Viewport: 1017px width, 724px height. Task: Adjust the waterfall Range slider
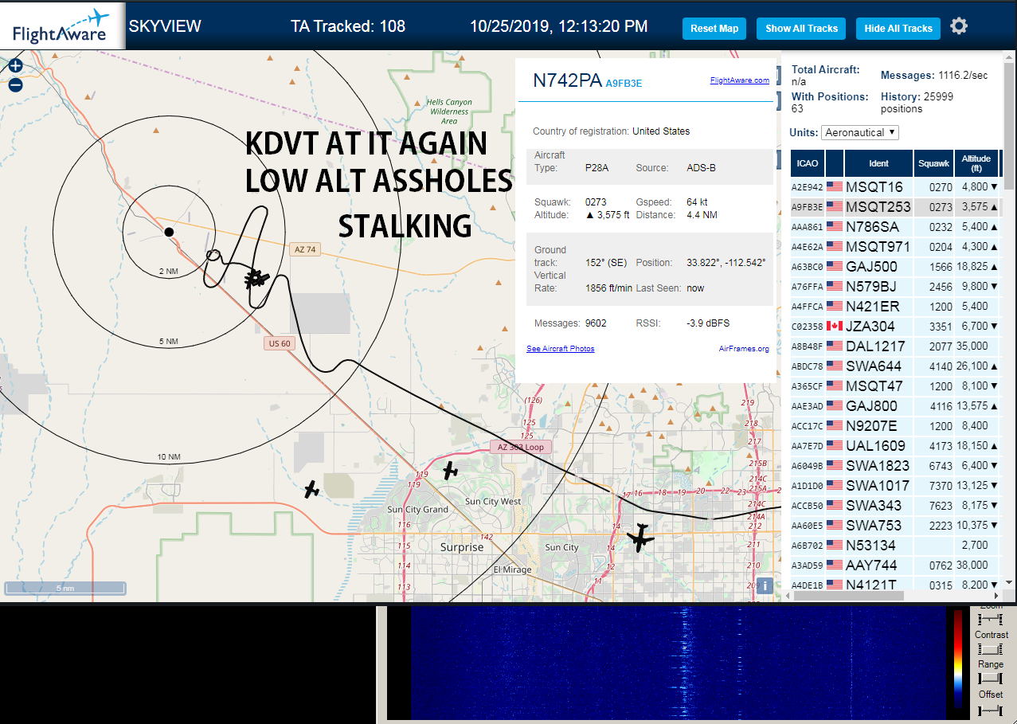990,679
